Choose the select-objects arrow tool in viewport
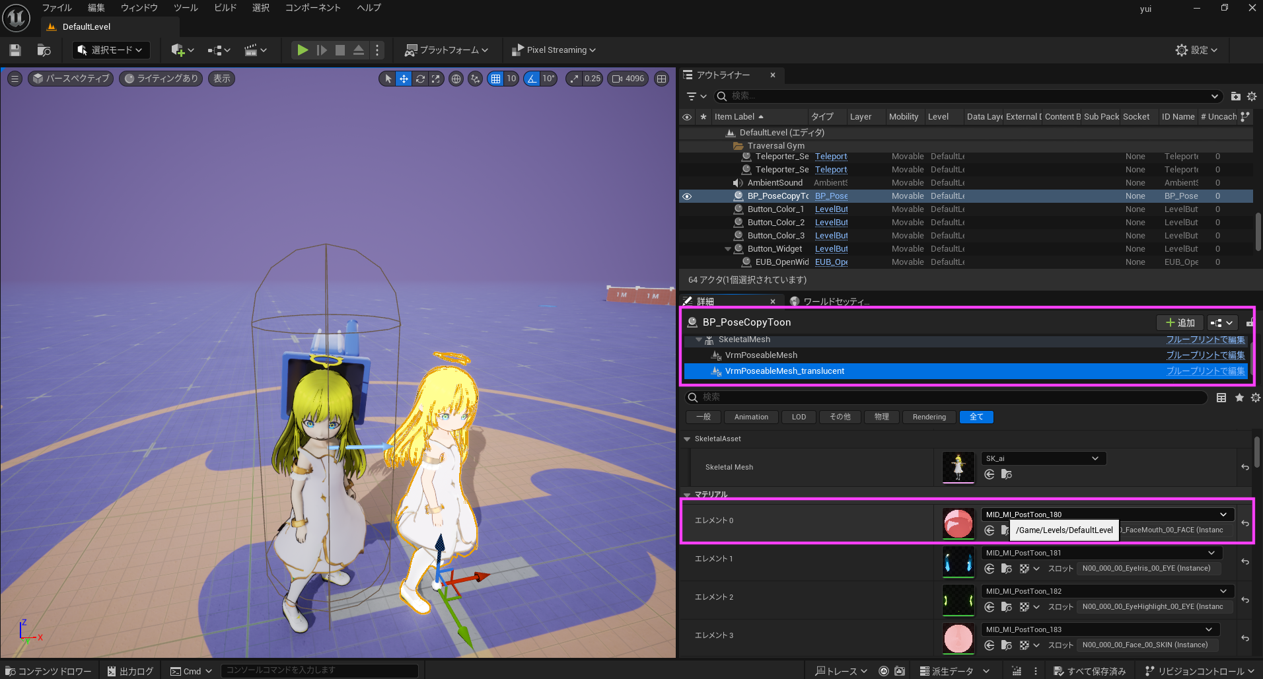This screenshot has width=1263, height=679. click(388, 79)
